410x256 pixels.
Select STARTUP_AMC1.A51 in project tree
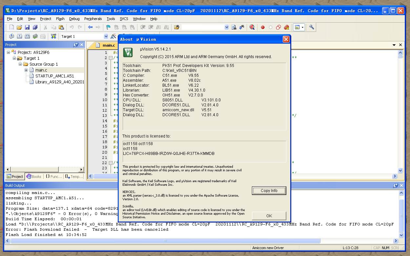(54, 76)
